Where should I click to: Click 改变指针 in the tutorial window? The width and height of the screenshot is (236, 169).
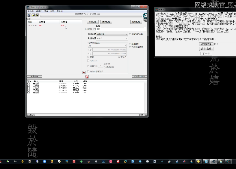(206, 49)
